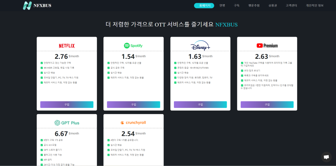Image resolution: width=336 pixels, height=166 pixels.
Task: Click the text '6명이 구독 1개 공유'
Action: point(53,140)
